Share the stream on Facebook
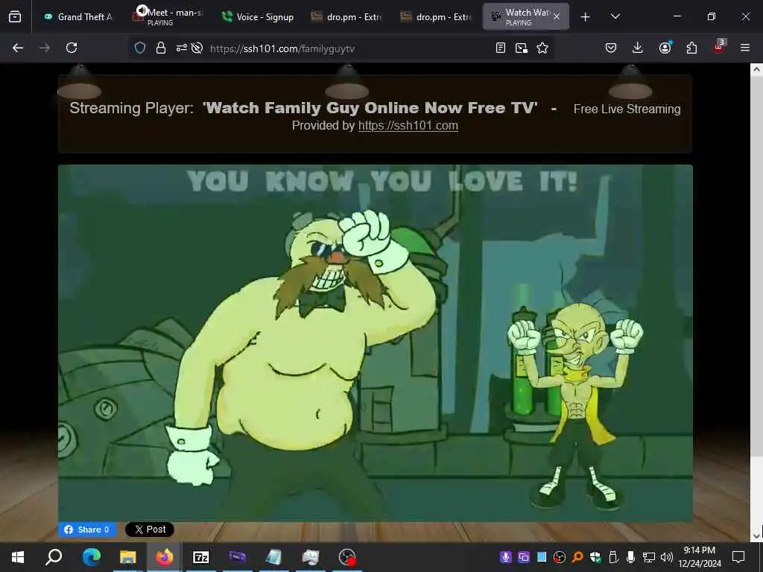Screen dimensions: 763x572 87,530
